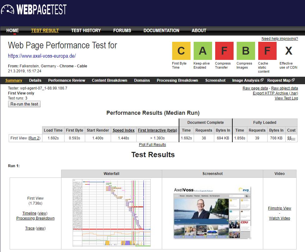
Task: Open the Performance Review tab
Action: pos(67,80)
